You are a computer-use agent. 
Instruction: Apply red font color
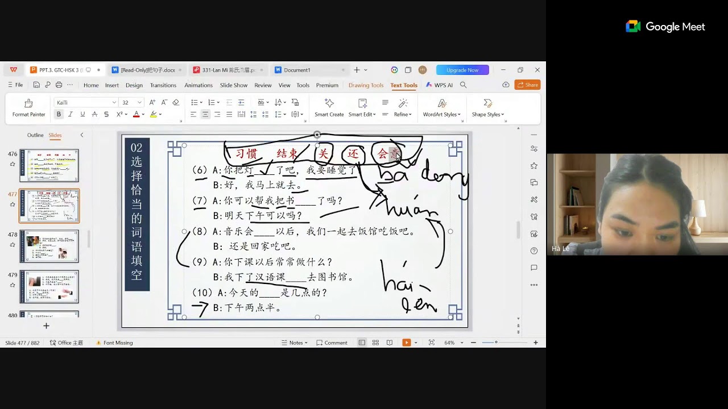tap(136, 114)
